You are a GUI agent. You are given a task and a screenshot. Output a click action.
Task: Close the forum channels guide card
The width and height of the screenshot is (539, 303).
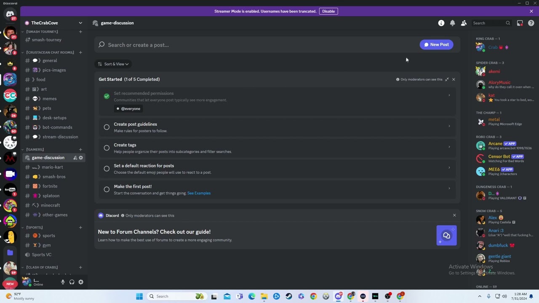[454, 215]
